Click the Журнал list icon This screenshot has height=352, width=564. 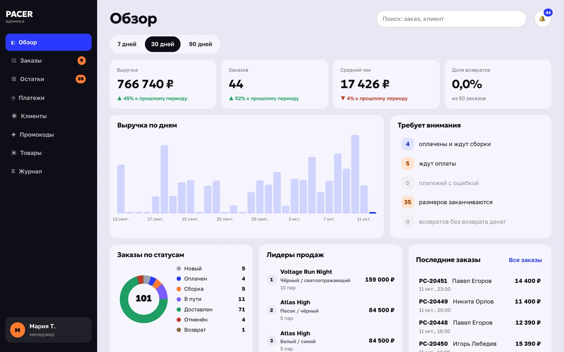[13, 171]
